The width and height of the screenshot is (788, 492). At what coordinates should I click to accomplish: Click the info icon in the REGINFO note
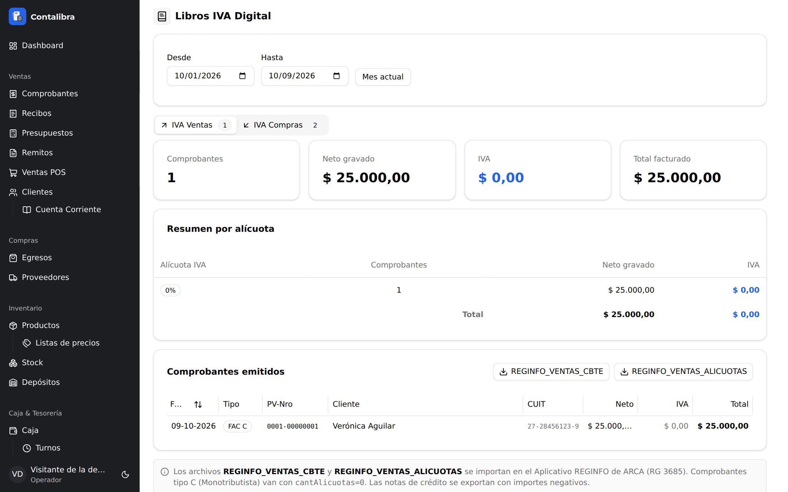pyautogui.click(x=165, y=472)
